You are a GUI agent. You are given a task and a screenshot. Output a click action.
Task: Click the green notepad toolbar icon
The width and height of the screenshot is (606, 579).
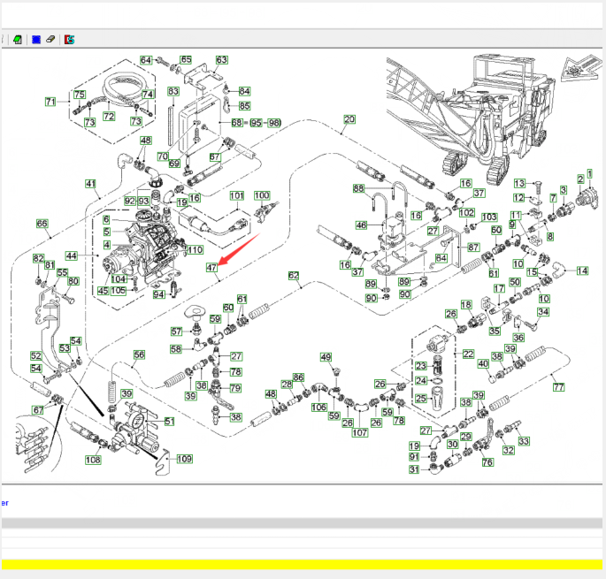18,39
